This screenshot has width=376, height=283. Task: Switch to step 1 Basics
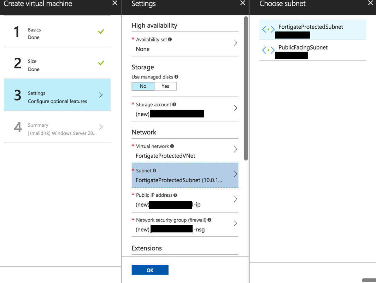(x=57, y=33)
